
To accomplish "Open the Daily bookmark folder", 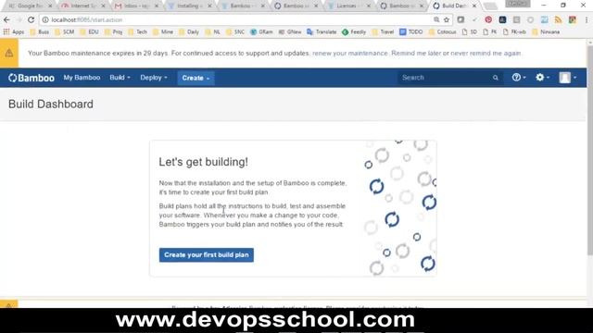I will coord(189,32).
